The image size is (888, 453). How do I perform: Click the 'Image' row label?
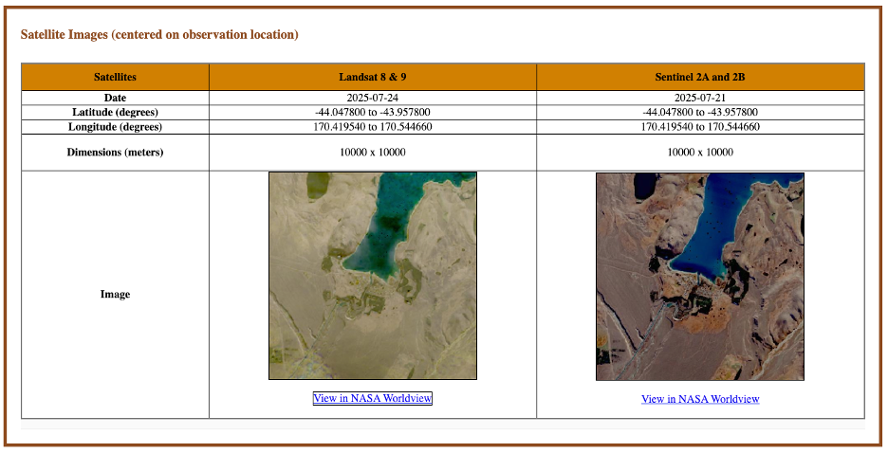pos(115,294)
